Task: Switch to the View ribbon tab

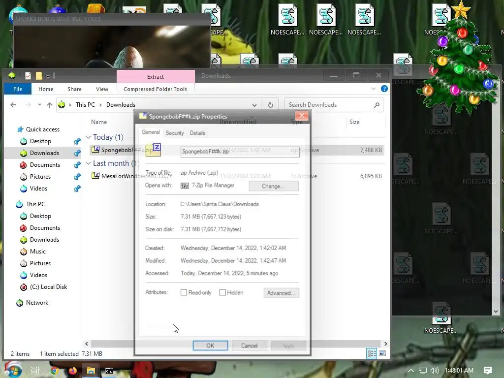Action: pyautogui.click(x=102, y=89)
